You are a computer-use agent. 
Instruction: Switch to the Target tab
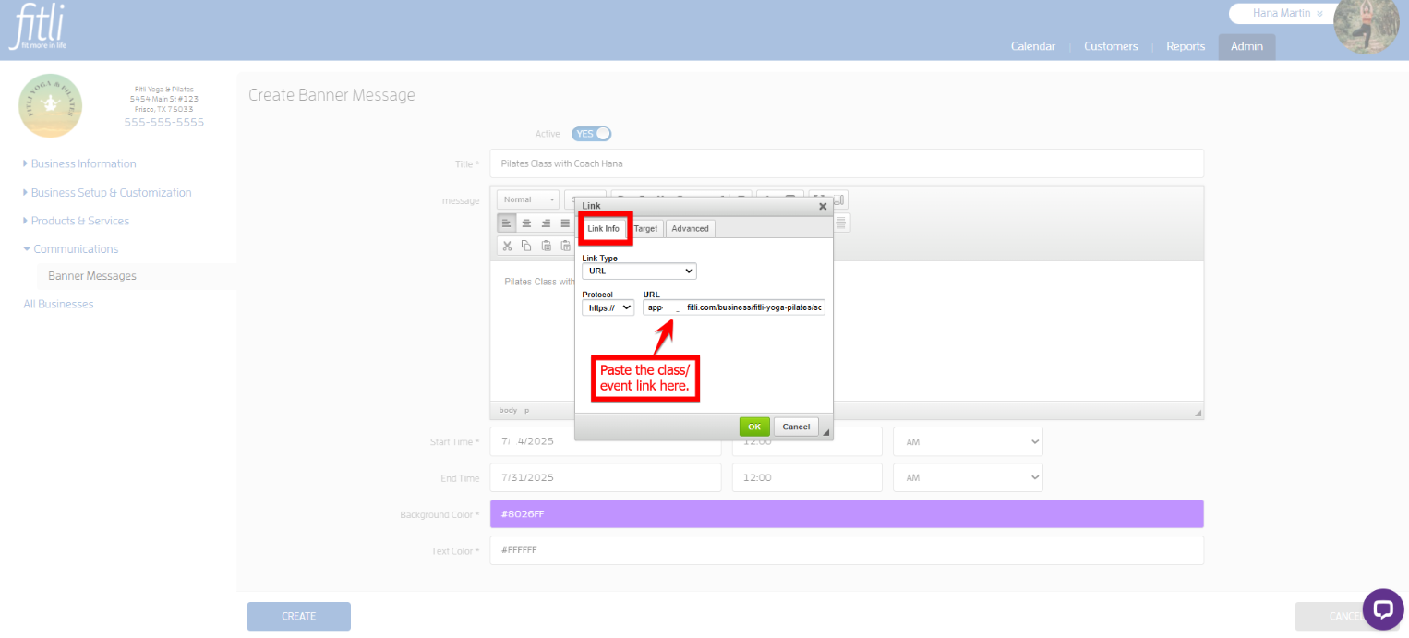click(x=646, y=228)
